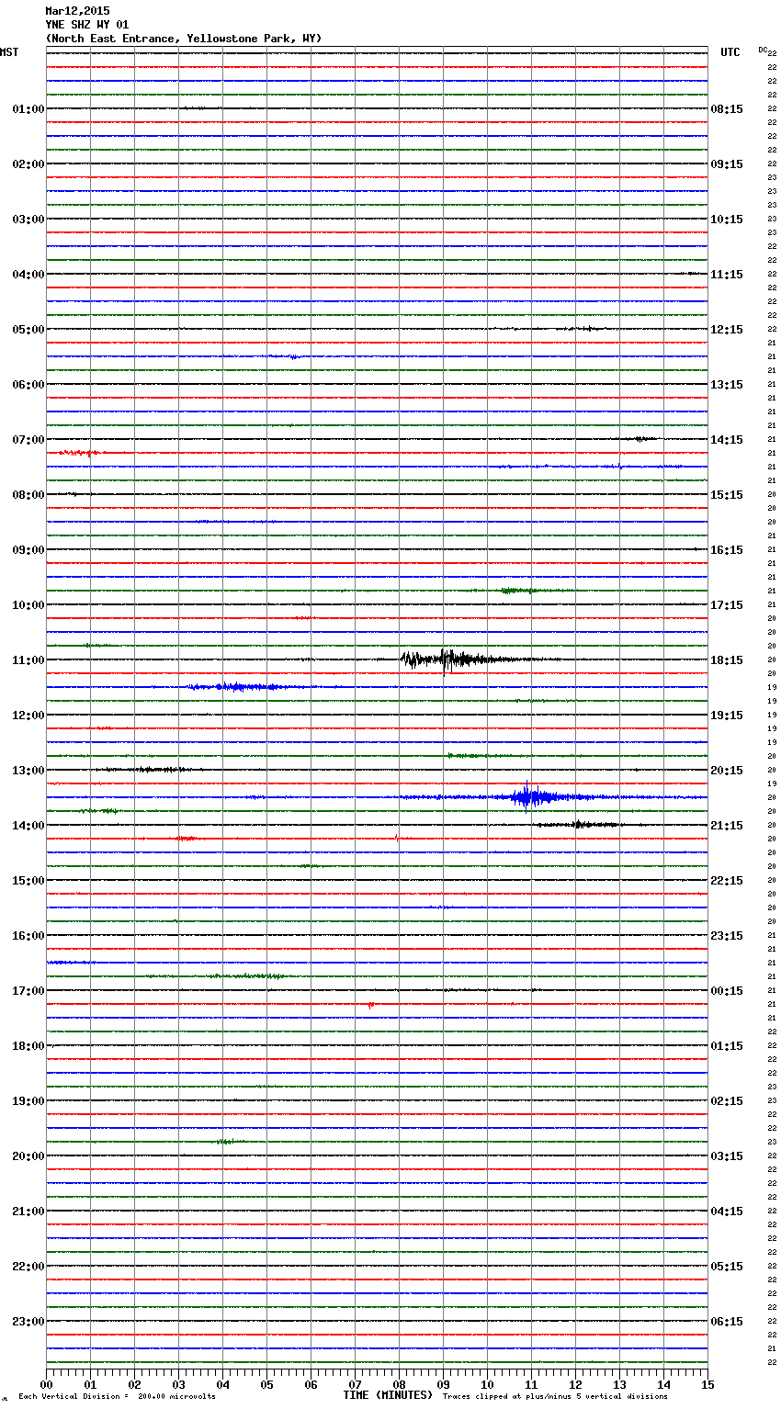Click the 16:15 UTC time label
The height and width of the screenshot is (1409, 781).
tap(727, 550)
